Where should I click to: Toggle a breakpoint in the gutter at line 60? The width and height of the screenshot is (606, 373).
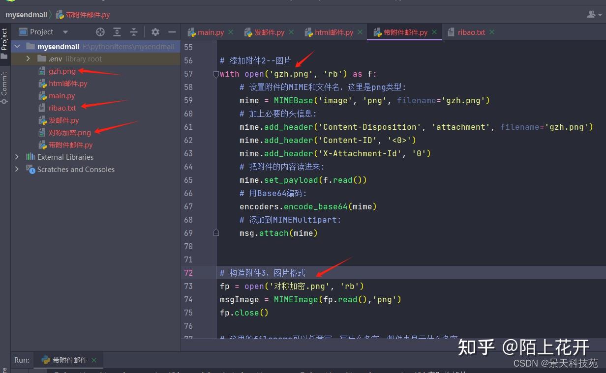[x=207, y=114]
